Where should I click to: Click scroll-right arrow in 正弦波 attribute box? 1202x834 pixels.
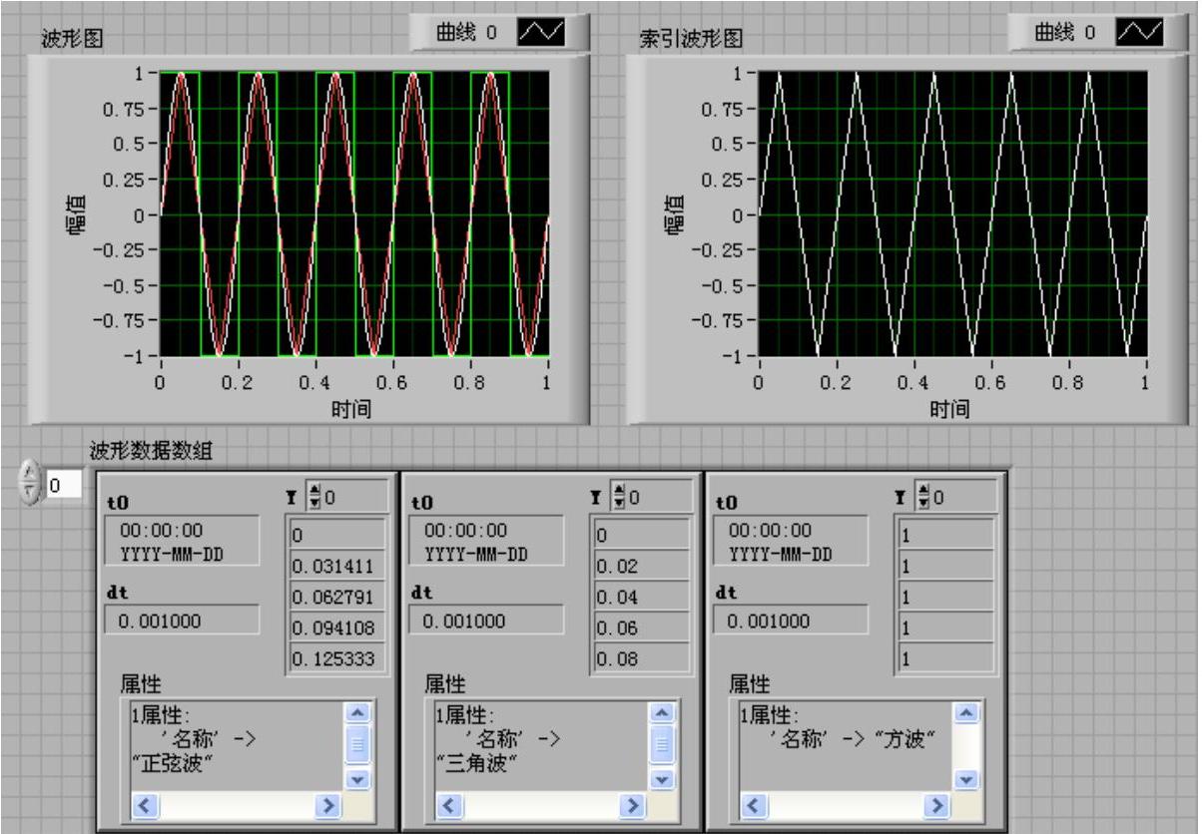pyautogui.click(x=327, y=805)
